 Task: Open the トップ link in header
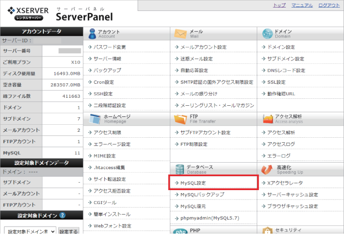[279, 5]
